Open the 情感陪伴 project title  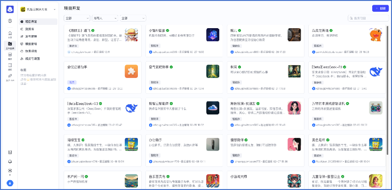237,140
